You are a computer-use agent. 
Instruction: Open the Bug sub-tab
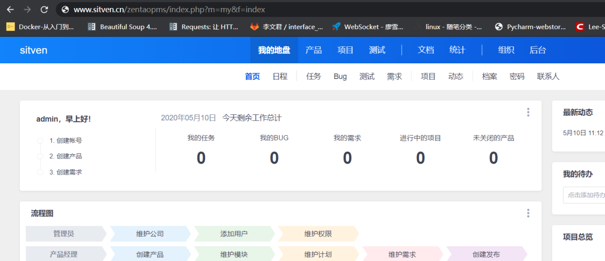(340, 77)
